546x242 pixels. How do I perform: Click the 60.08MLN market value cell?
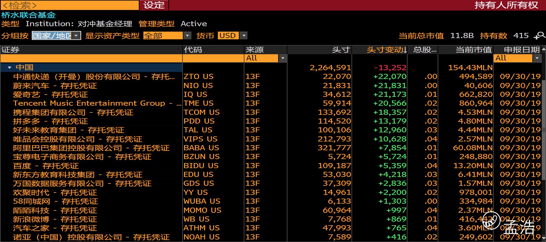473,148
